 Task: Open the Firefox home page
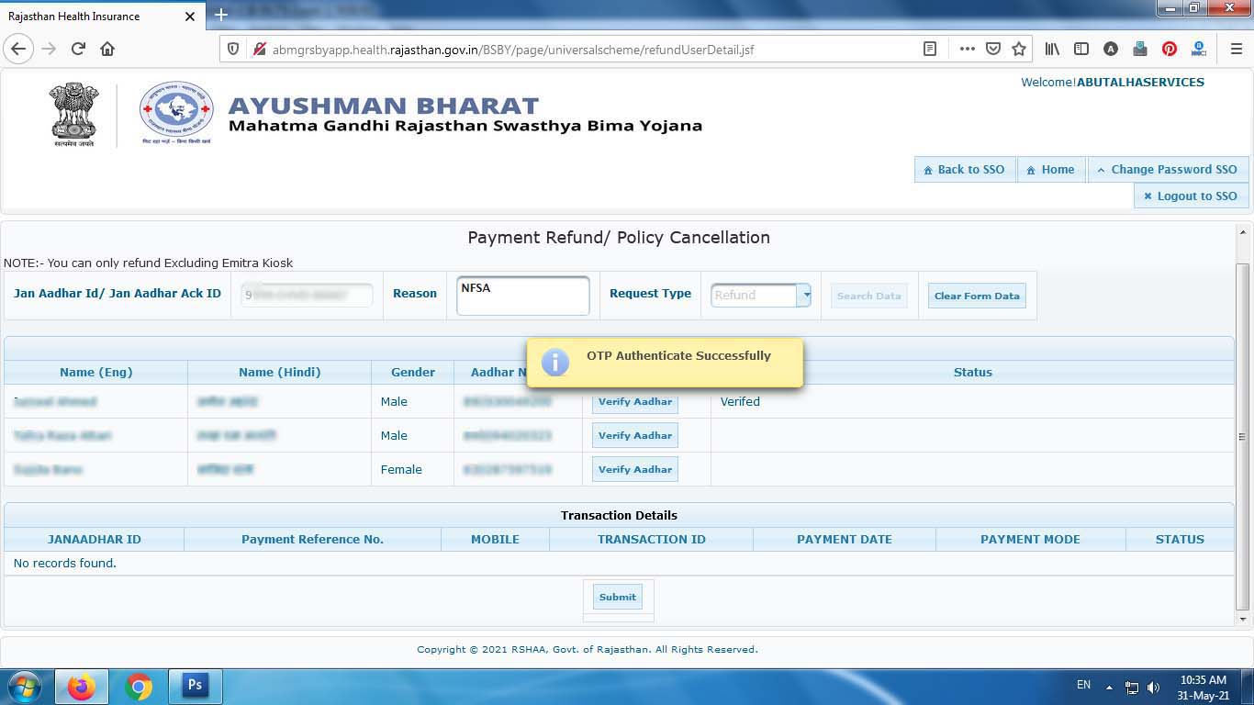coord(107,49)
